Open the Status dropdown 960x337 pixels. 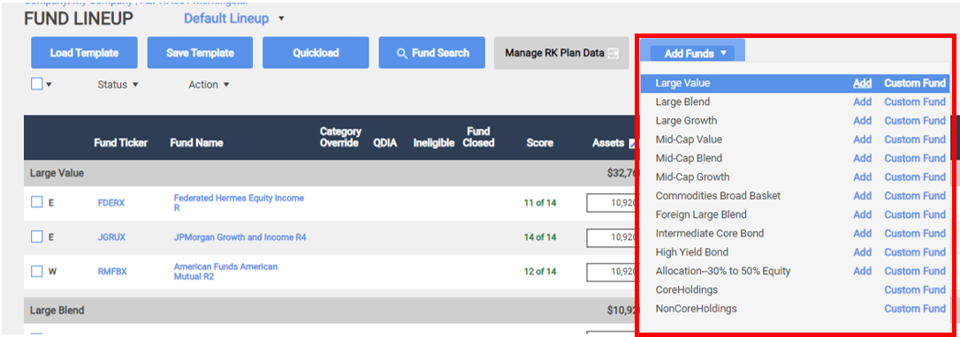tap(118, 85)
